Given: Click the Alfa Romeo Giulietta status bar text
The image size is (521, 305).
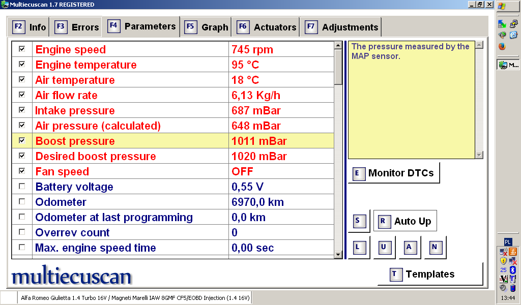Looking at the screenshot, I should [x=135, y=298].
